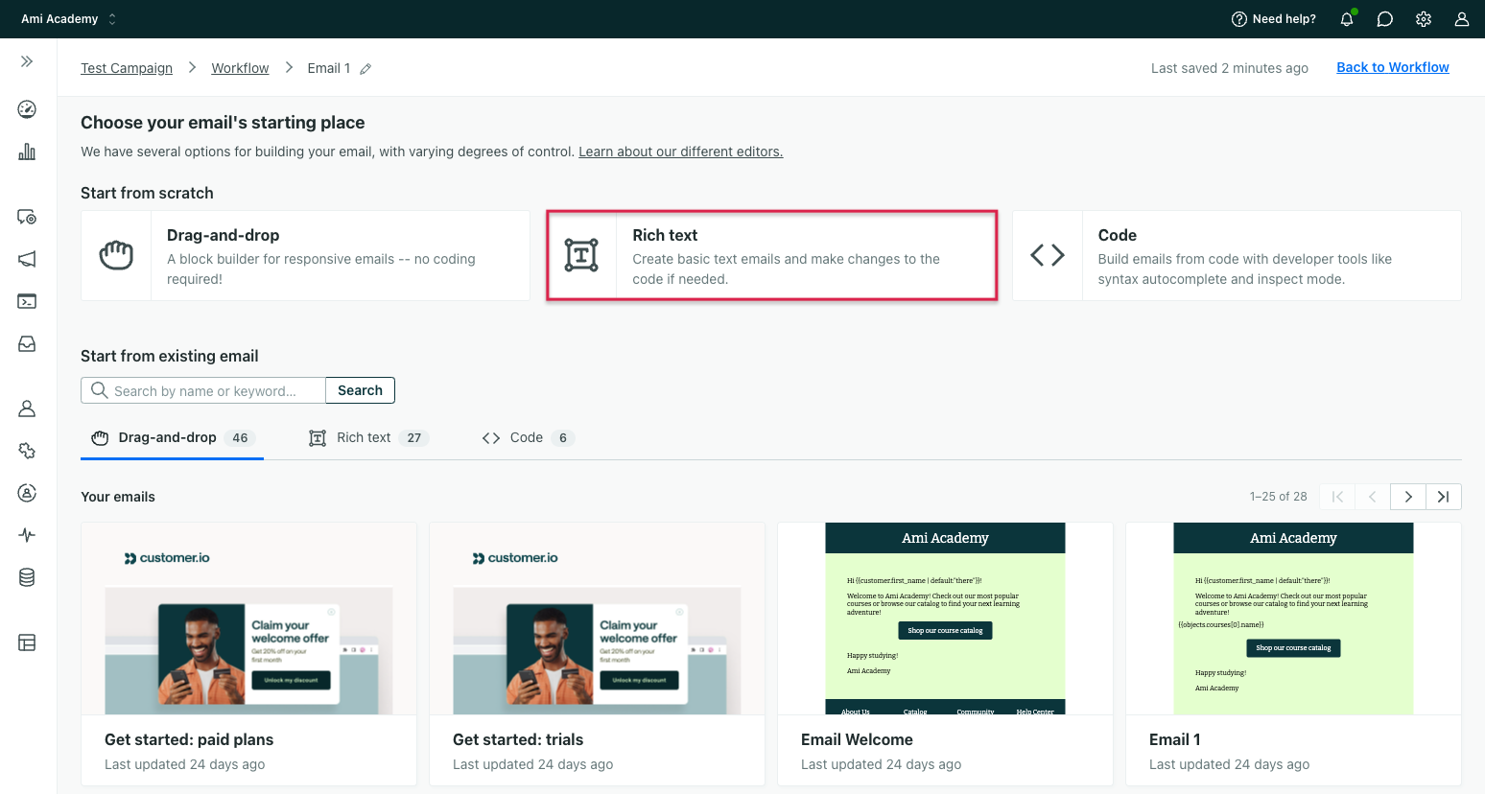The width and height of the screenshot is (1485, 794).
Task: Open Content table layout icon in sidebar
Action: click(27, 642)
